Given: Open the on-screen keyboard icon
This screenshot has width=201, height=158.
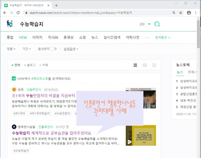Looking at the screenshot, I should point(142,24).
